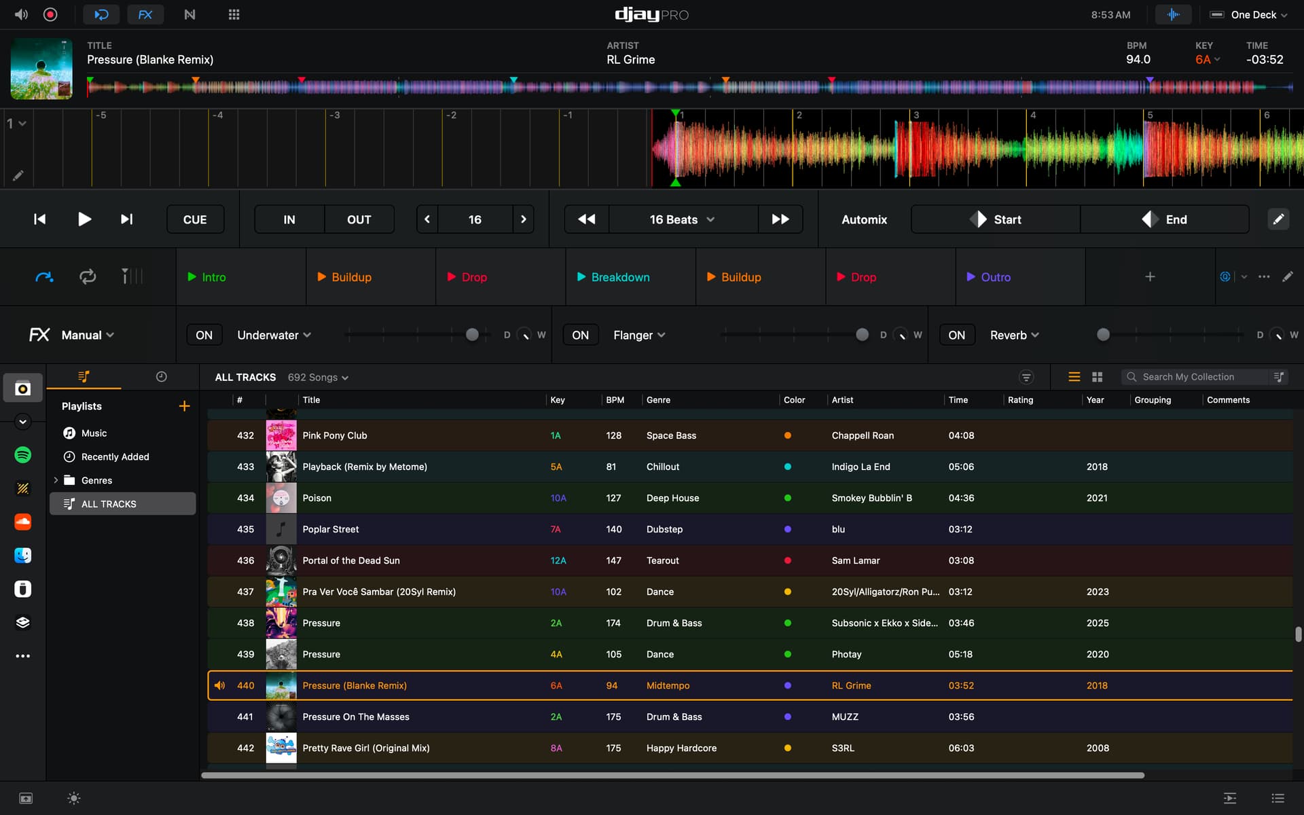
Task: Toggle the Underwater effect ON button
Action: (x=204, y=335)
